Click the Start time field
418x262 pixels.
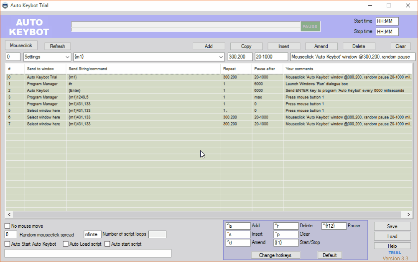(x=387, y=21)
